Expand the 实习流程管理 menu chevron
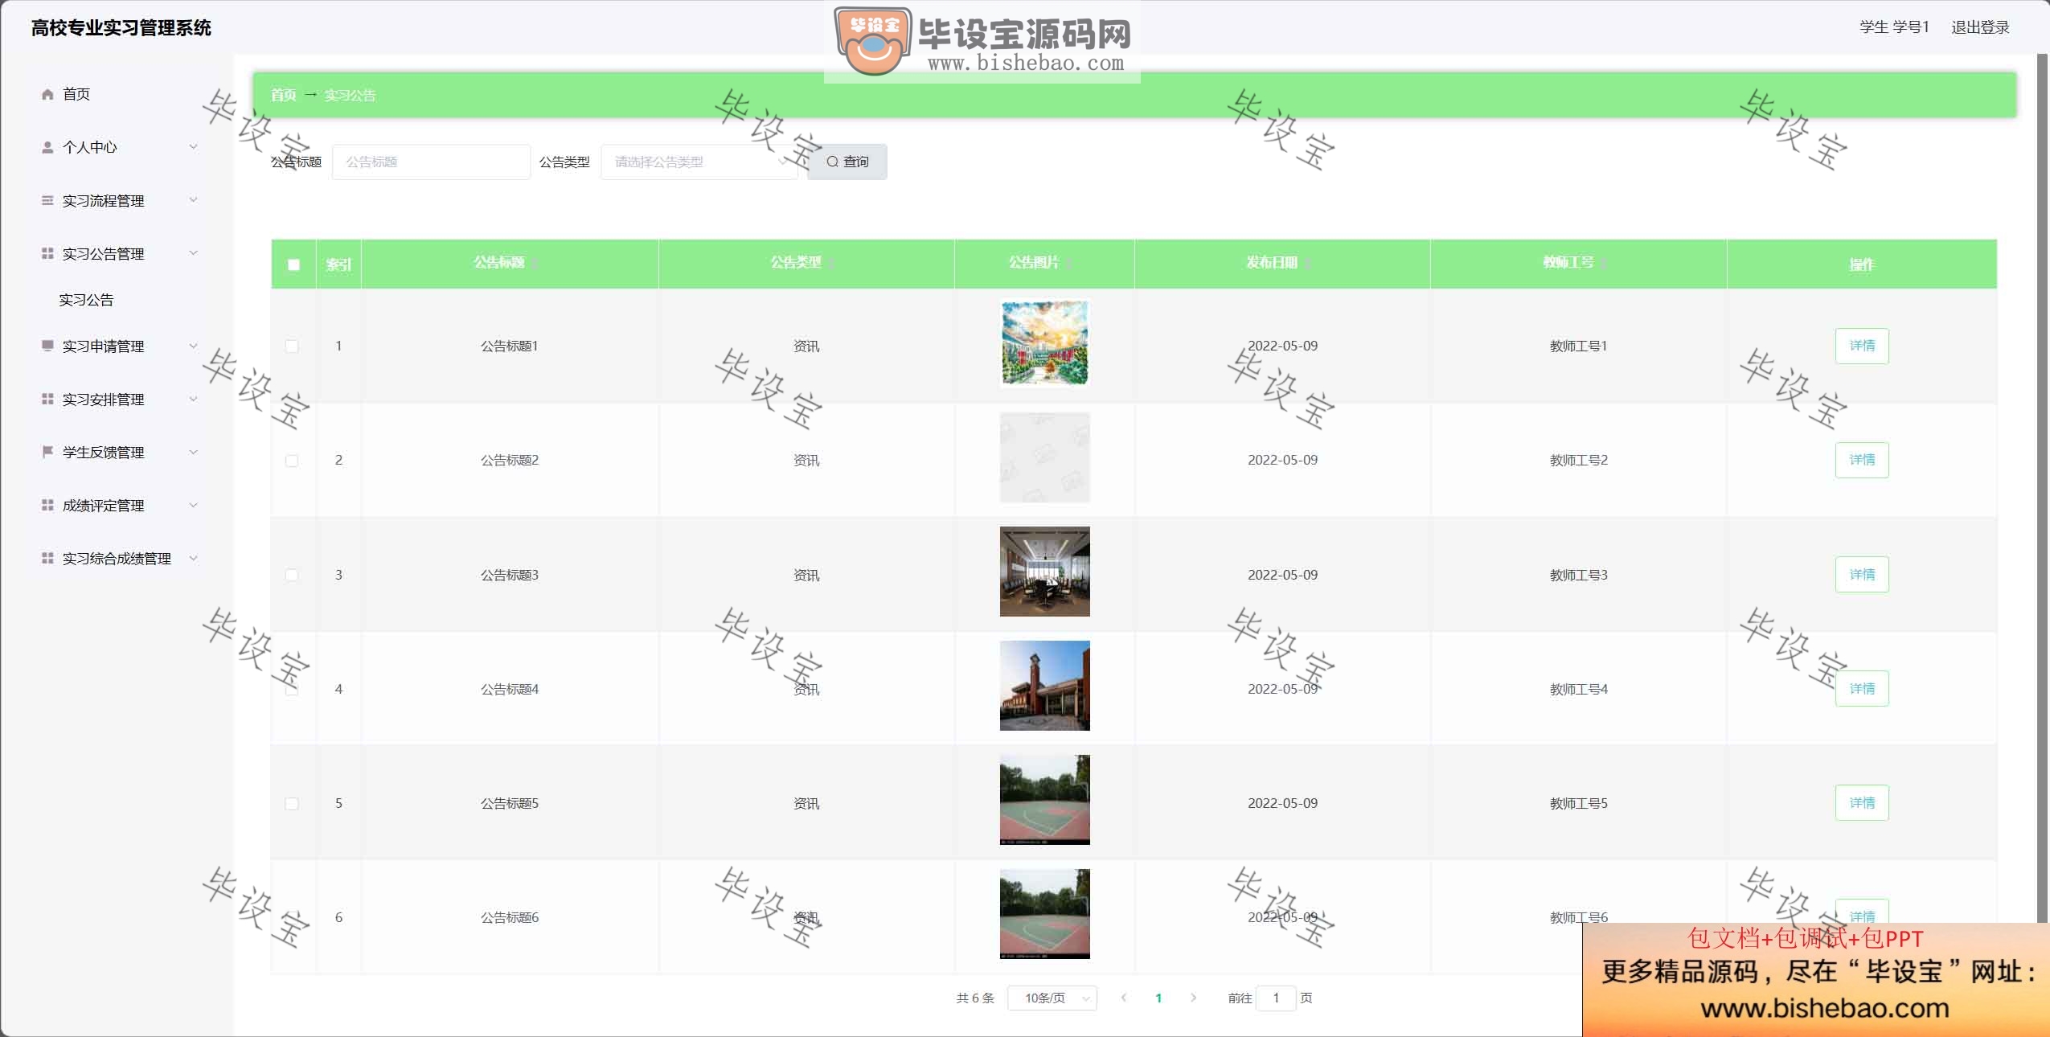 tap(193, 199)
